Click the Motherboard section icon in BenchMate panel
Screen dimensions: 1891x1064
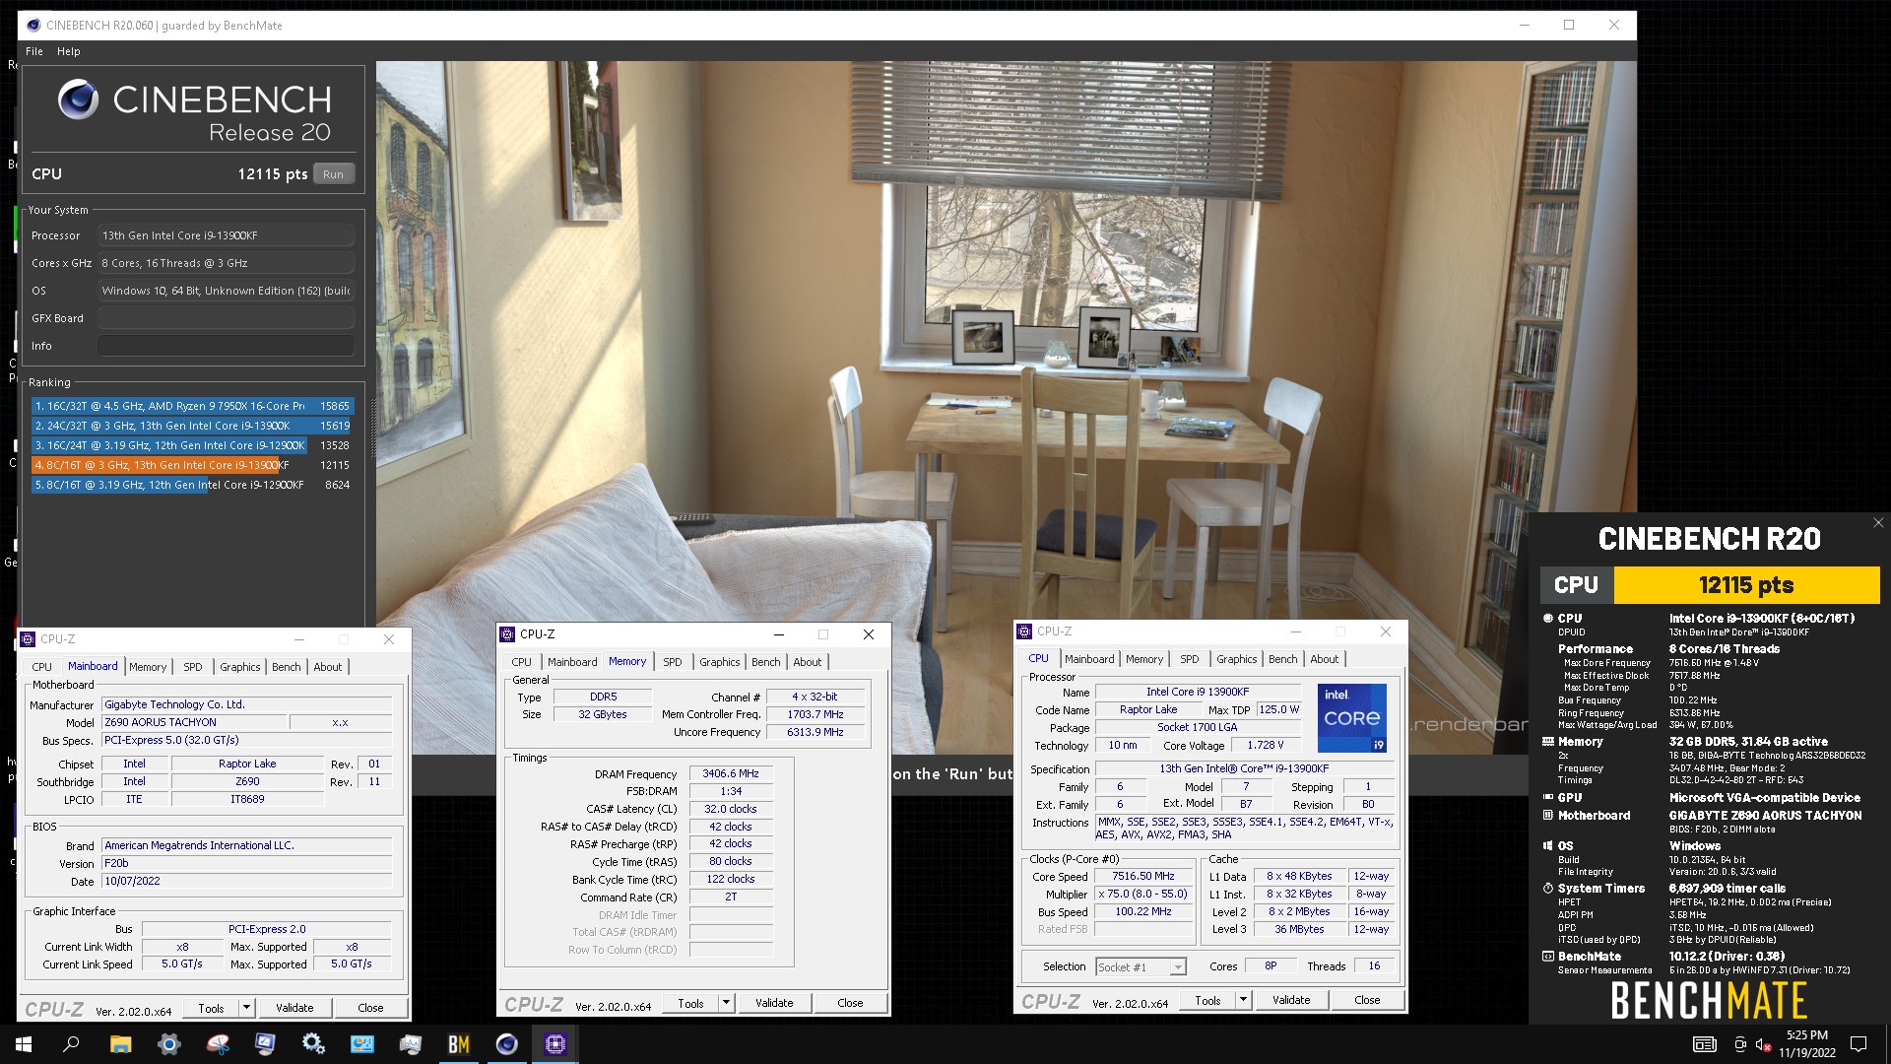(1548, 816)
